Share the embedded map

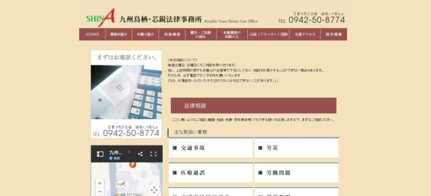pos(140,154)
